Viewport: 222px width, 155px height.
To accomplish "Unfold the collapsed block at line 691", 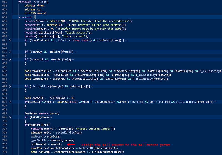I will tap(10, 102).
